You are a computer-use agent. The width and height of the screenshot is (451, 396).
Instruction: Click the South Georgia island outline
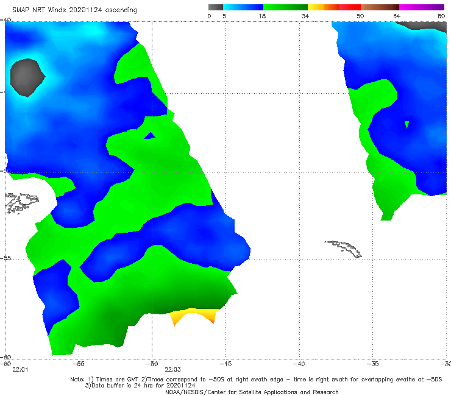[x=344, y=249]
